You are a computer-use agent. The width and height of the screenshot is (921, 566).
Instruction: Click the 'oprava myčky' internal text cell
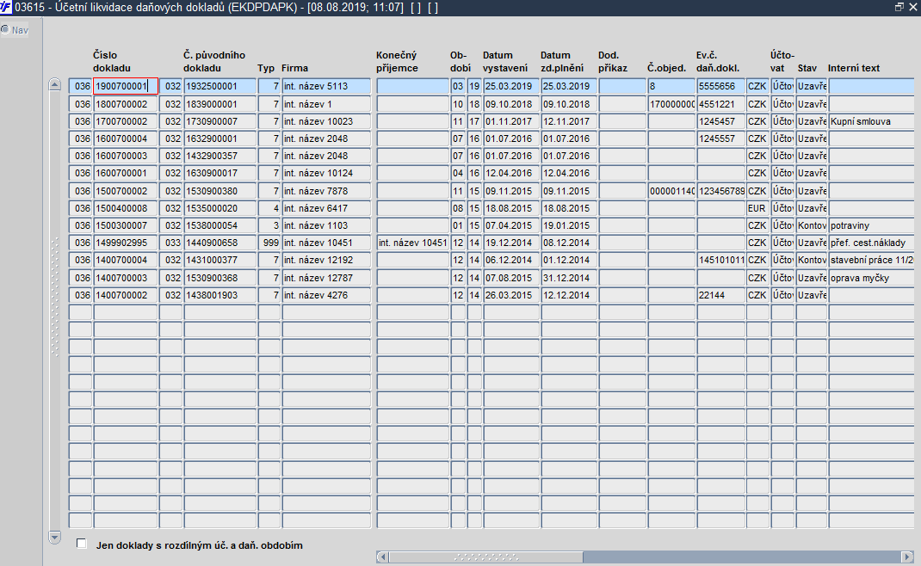872,278
